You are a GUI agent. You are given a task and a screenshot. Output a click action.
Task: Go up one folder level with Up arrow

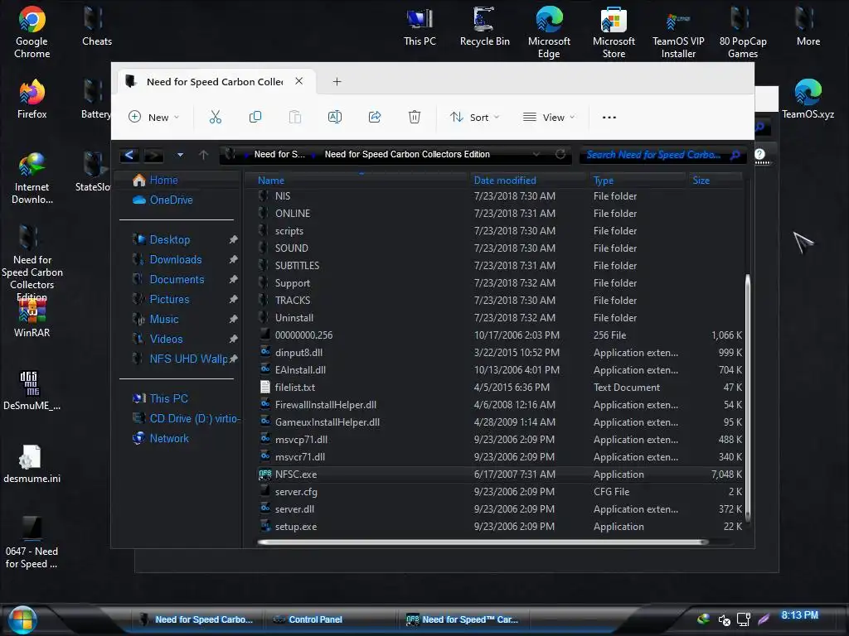pos(203,155)
